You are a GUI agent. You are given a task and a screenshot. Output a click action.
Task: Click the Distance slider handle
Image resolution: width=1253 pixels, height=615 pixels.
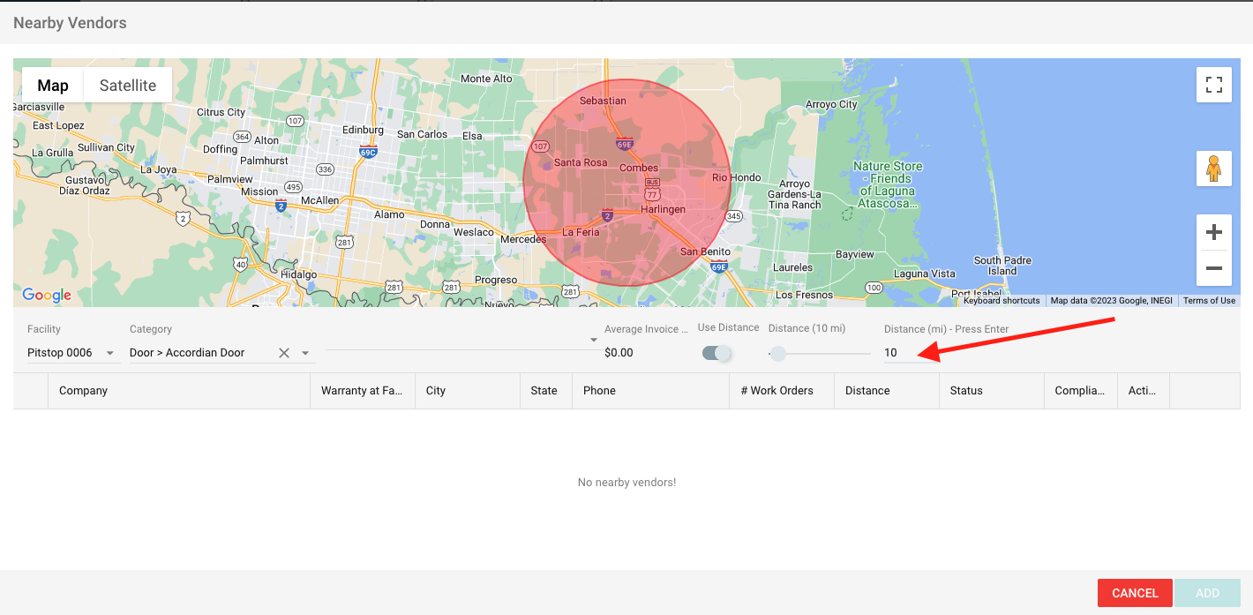(x=777, y=354)
